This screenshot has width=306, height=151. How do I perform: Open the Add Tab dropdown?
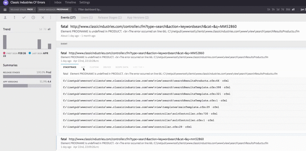[x=138, y=67]
